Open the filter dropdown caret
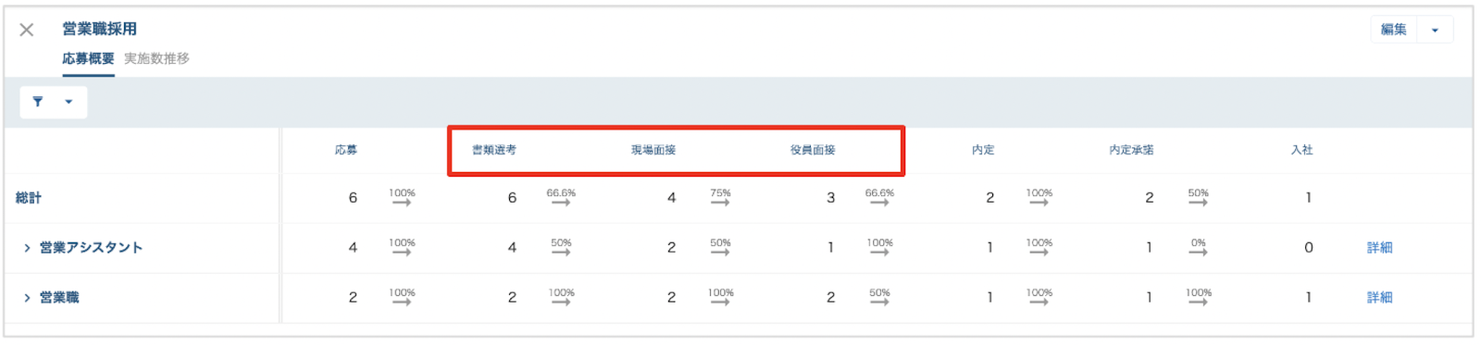Screen dimensions: 1481x345 point(68,102)
